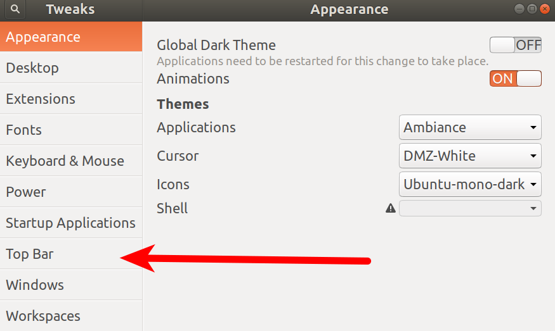The image size is (555, 331).
Task: Close the Tweaks window
Action: coord(544,9)
